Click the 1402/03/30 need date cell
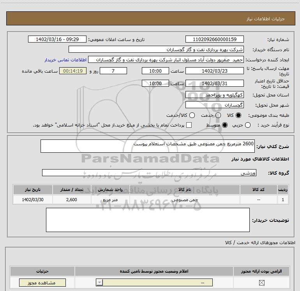 [33, 200]
